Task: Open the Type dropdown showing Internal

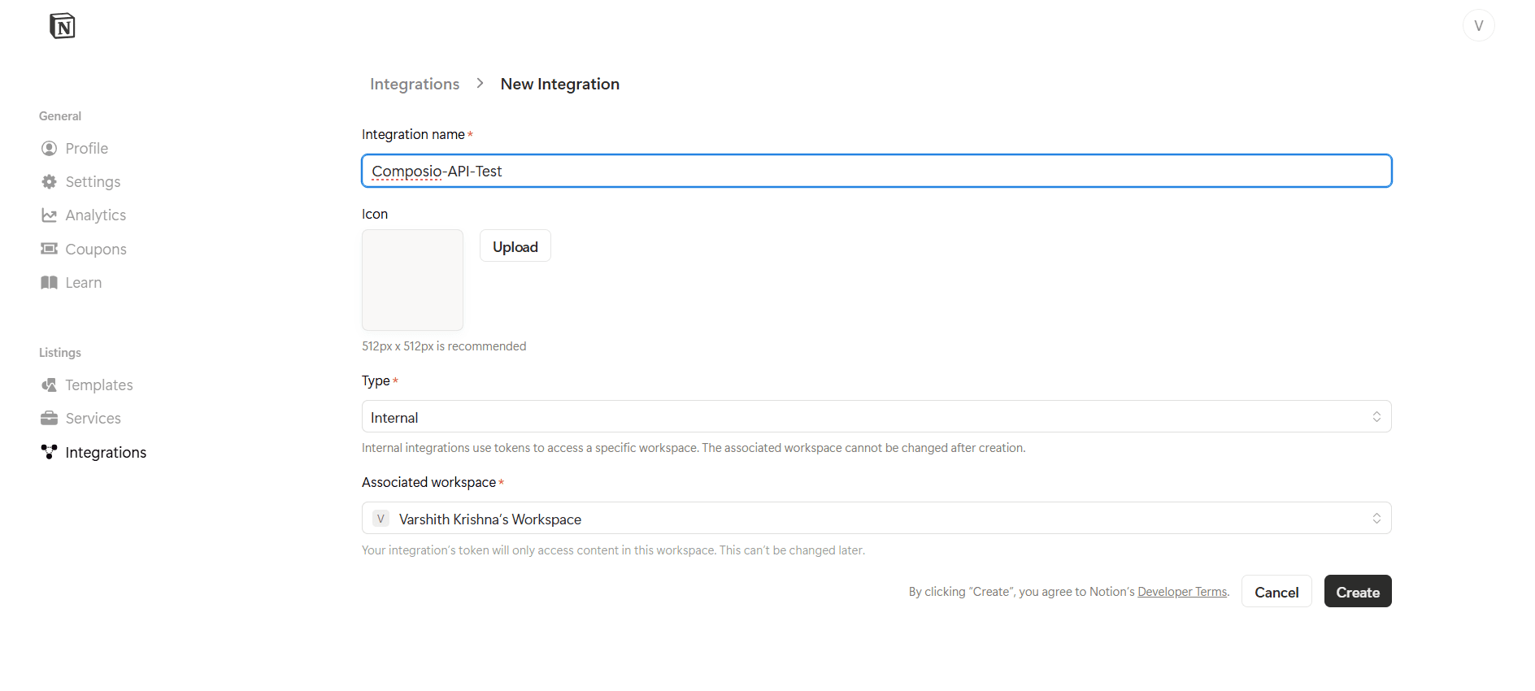Action: click(x=876, y=416)
